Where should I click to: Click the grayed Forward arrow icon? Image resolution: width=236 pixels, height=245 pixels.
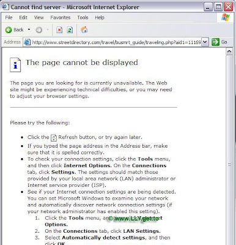pyautogui.click(x=39, y=30)
